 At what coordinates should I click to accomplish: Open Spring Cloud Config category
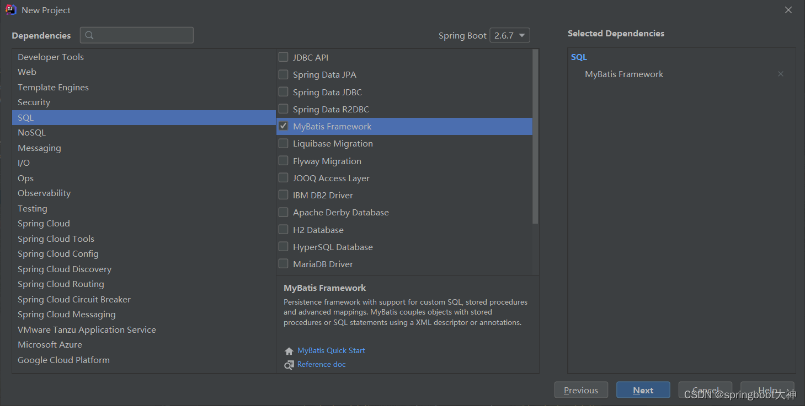[143, 254]
